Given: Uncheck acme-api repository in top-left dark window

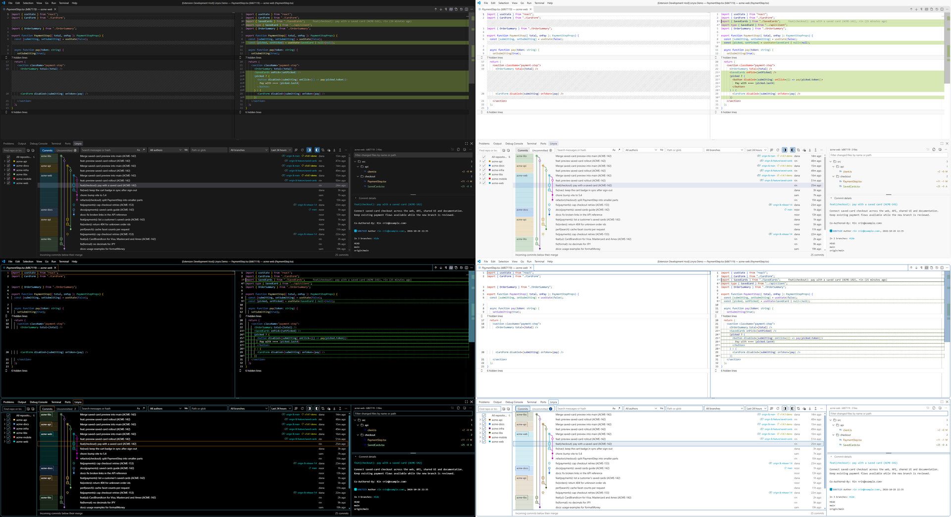Looking at the screenshot, I should 8,161.
